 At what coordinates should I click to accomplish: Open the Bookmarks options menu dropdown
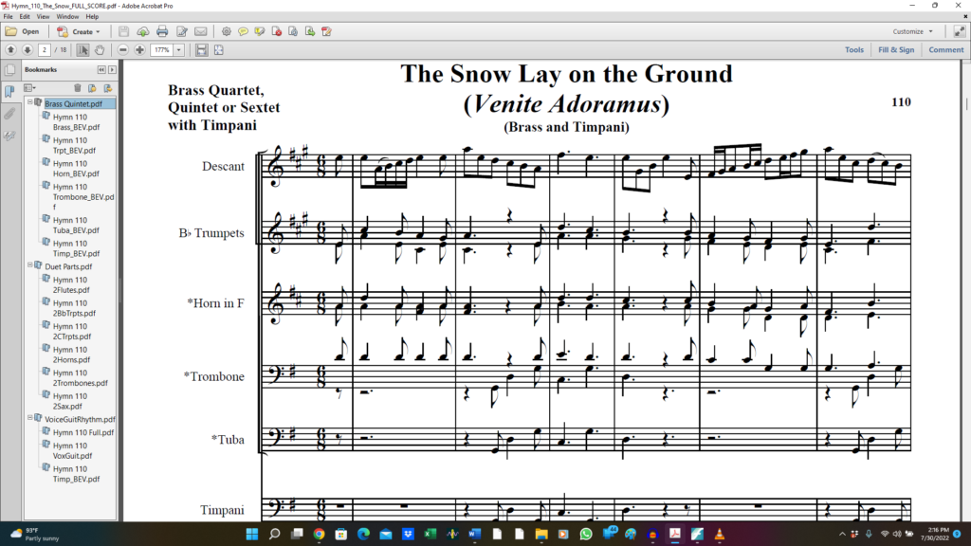click(29, 88)
